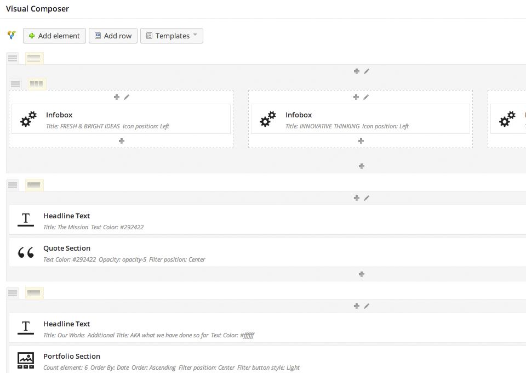This screenshot has width=526, height=373.
Task: Select the FRESH & BRIGHT IDEAS Infobox element
Action: [121, 119]
